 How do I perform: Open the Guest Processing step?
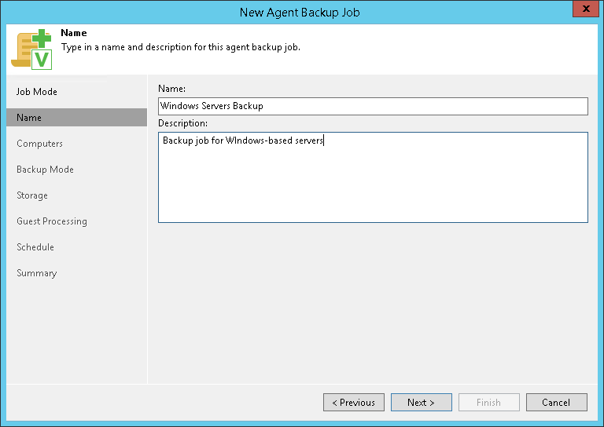[52, 221]
